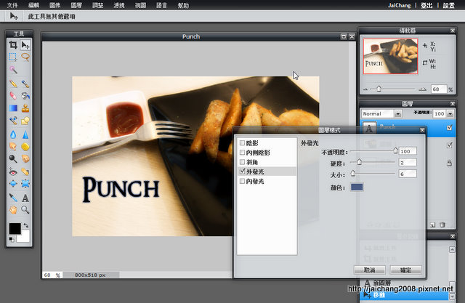Enable the 內發光 inner glow checkbox

[x=242, y=181]
